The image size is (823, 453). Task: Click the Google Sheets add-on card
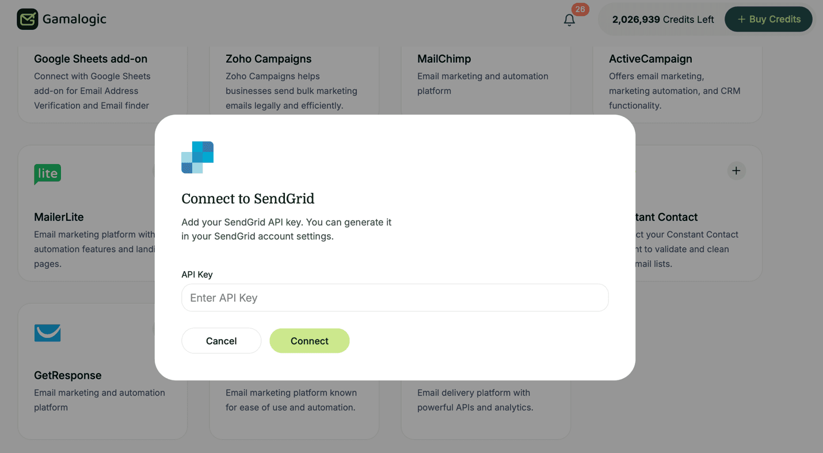click(x=102, y=81)
